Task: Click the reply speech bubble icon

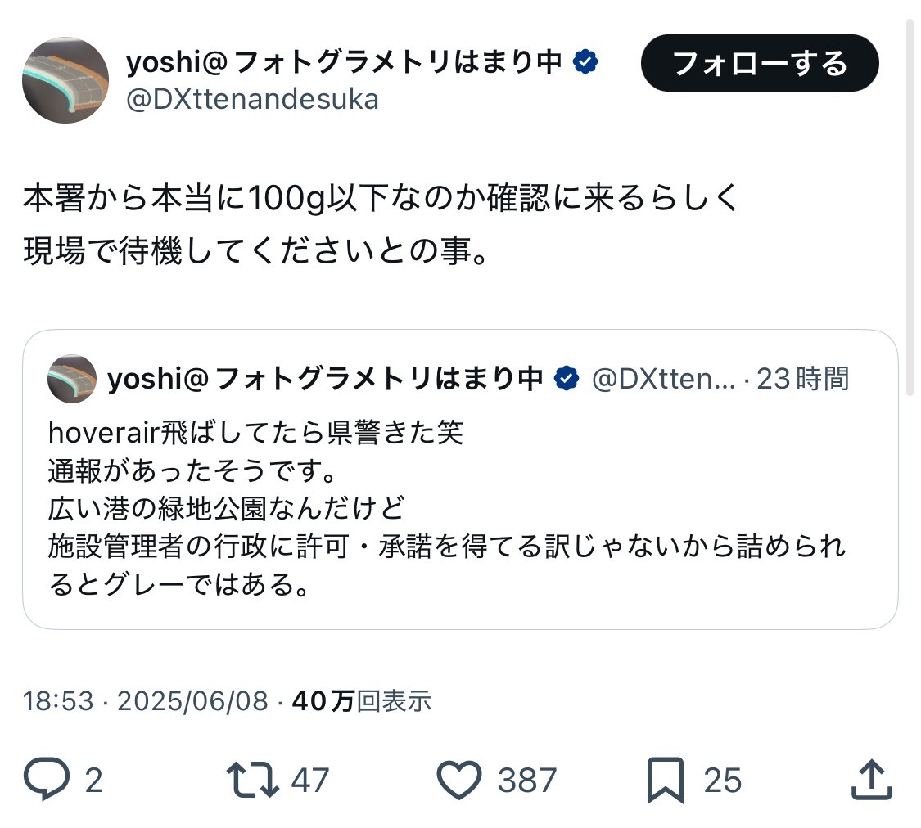Action: pos(47,779)
